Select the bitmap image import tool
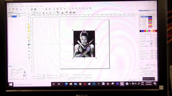 coord(29,45)
